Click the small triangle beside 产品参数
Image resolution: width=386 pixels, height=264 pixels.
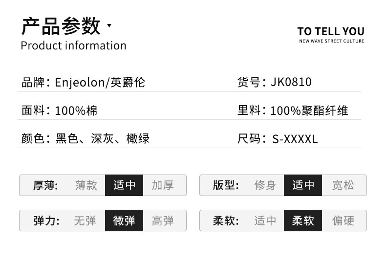[x=109, y=25]
